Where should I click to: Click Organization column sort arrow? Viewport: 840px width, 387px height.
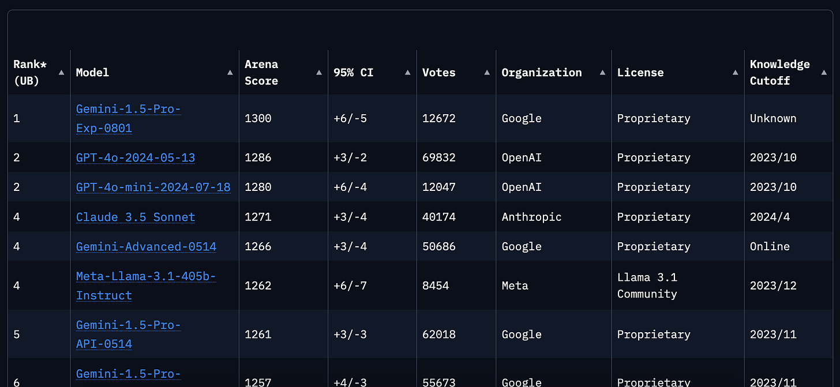603,73
